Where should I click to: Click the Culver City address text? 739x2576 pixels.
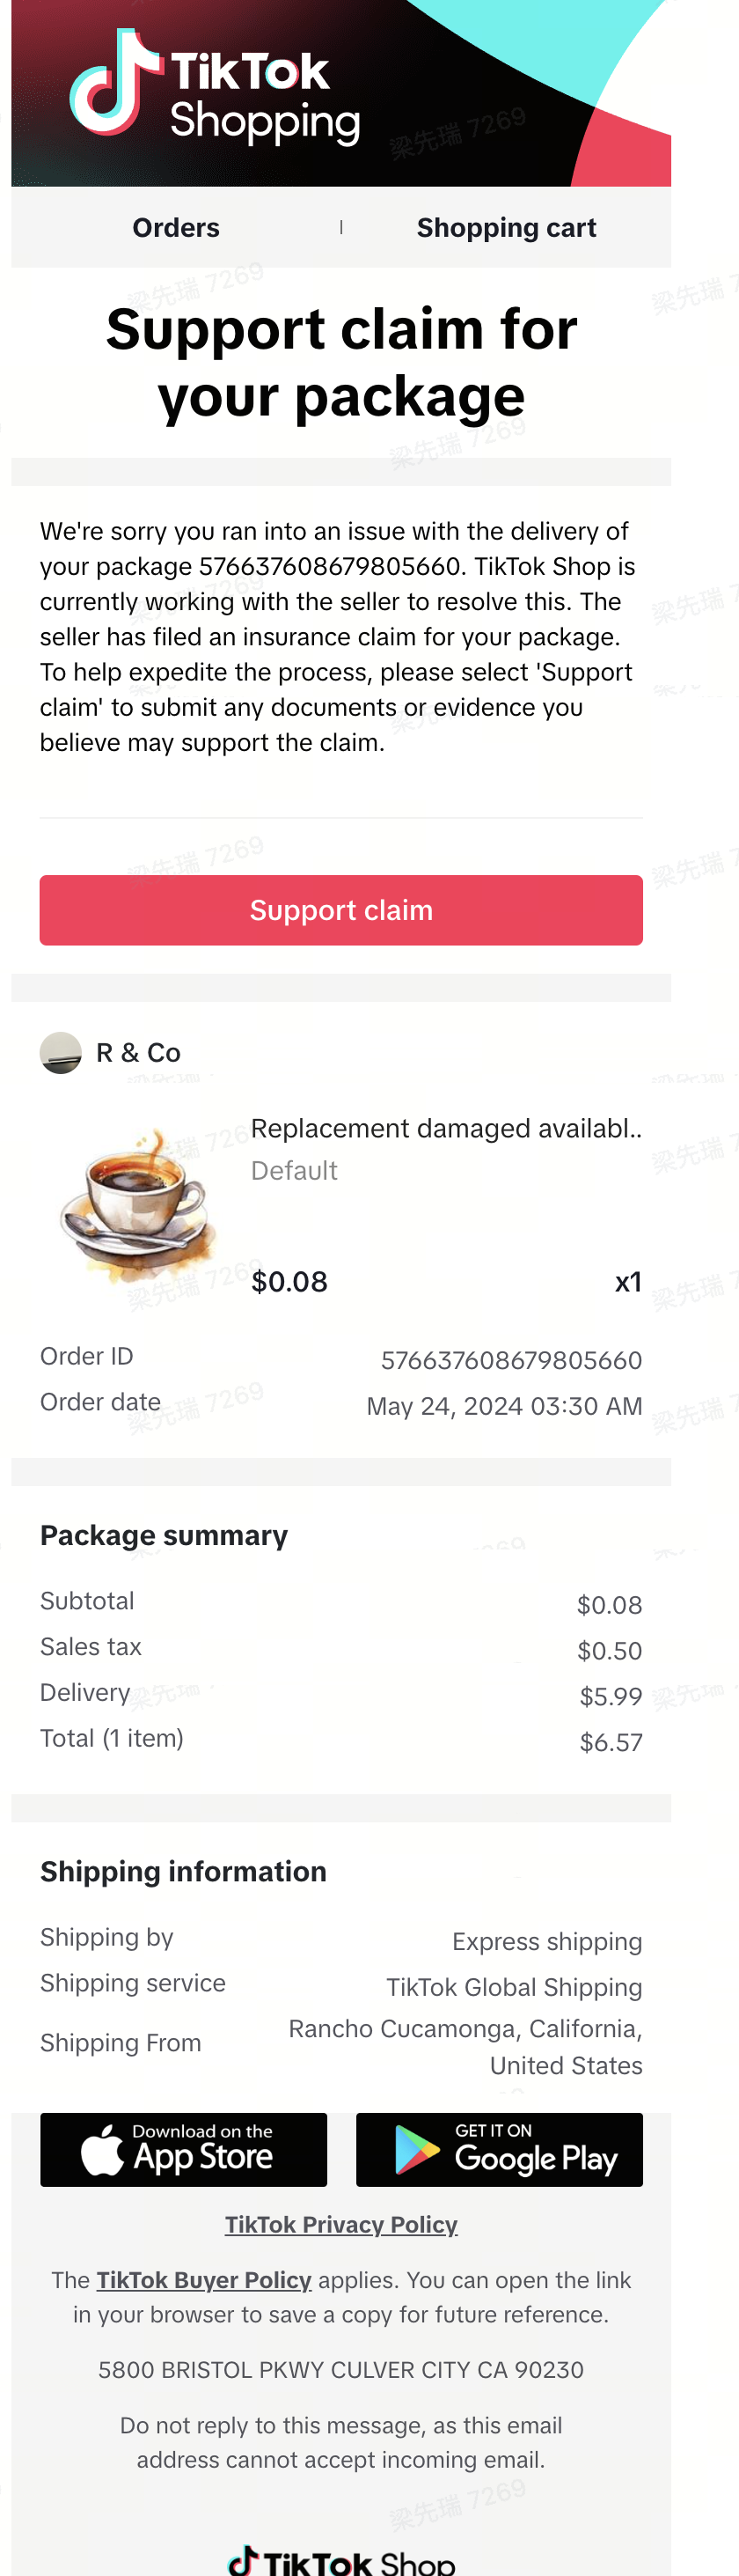(x=340, y=2370)
